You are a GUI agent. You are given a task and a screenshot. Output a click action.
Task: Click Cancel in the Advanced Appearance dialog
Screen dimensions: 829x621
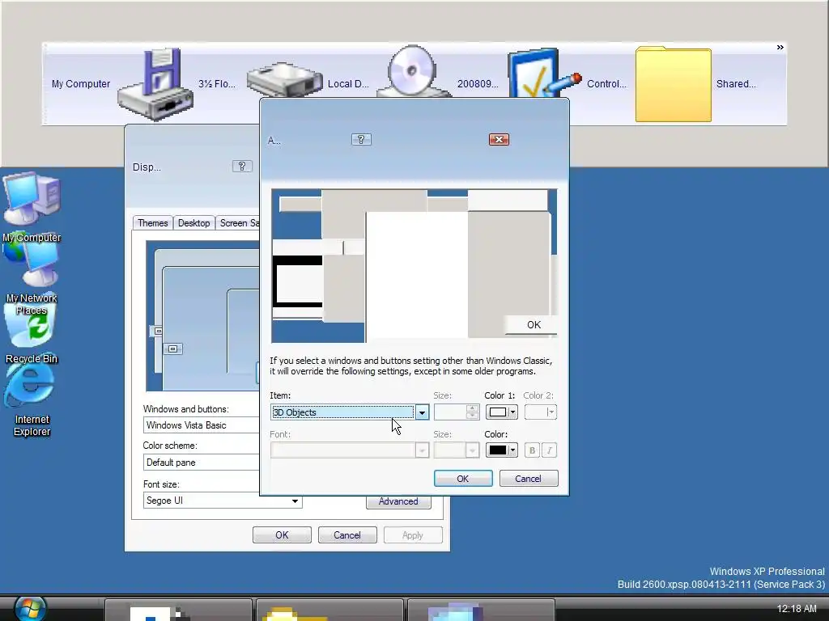tap(529, 479)
